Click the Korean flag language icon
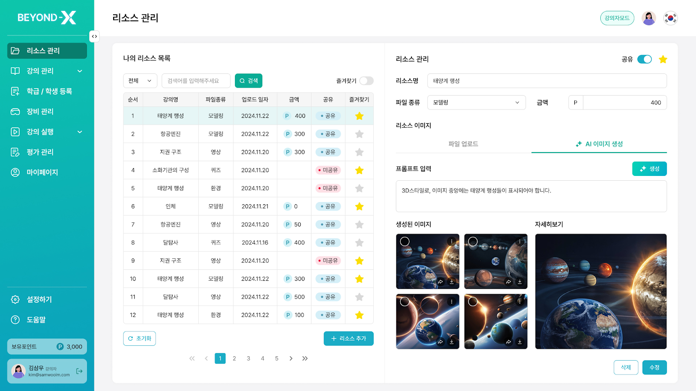Screen dimensions: 696x391 click(x=670, y=18)
